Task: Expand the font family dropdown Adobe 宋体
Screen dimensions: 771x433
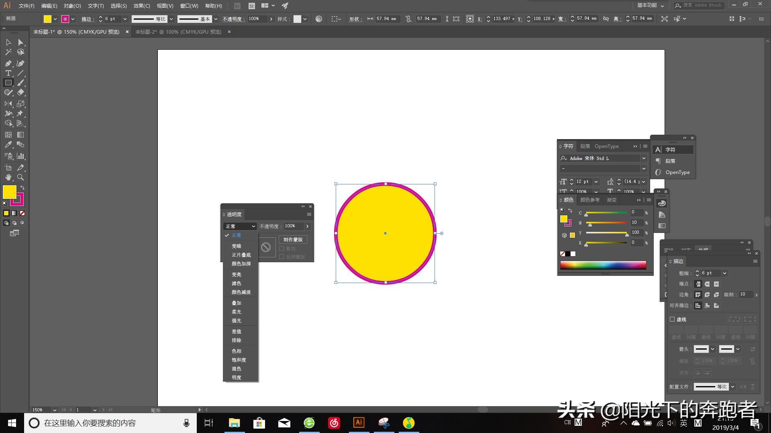Action: click(644, 158)
